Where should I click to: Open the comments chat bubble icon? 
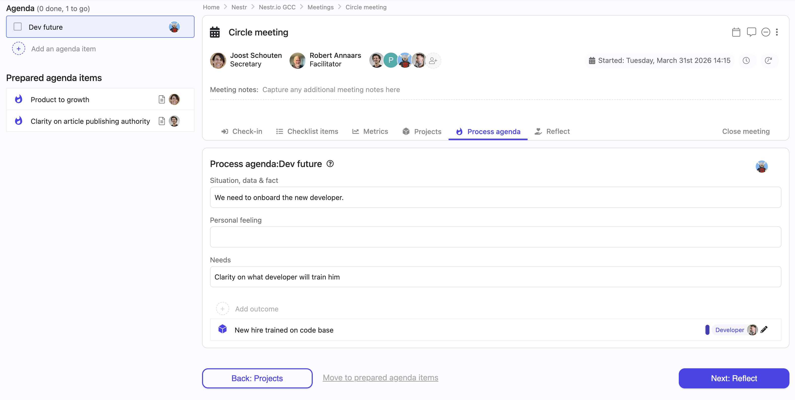tap(751, 32)
